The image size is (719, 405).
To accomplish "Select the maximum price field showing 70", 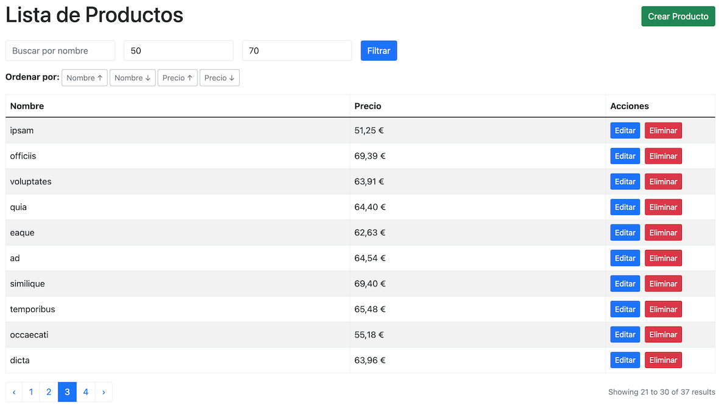I will click(296, 50).
